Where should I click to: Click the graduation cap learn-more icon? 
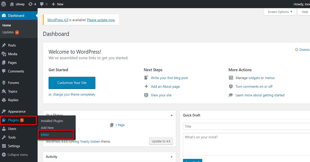click(x=231, y=95)
